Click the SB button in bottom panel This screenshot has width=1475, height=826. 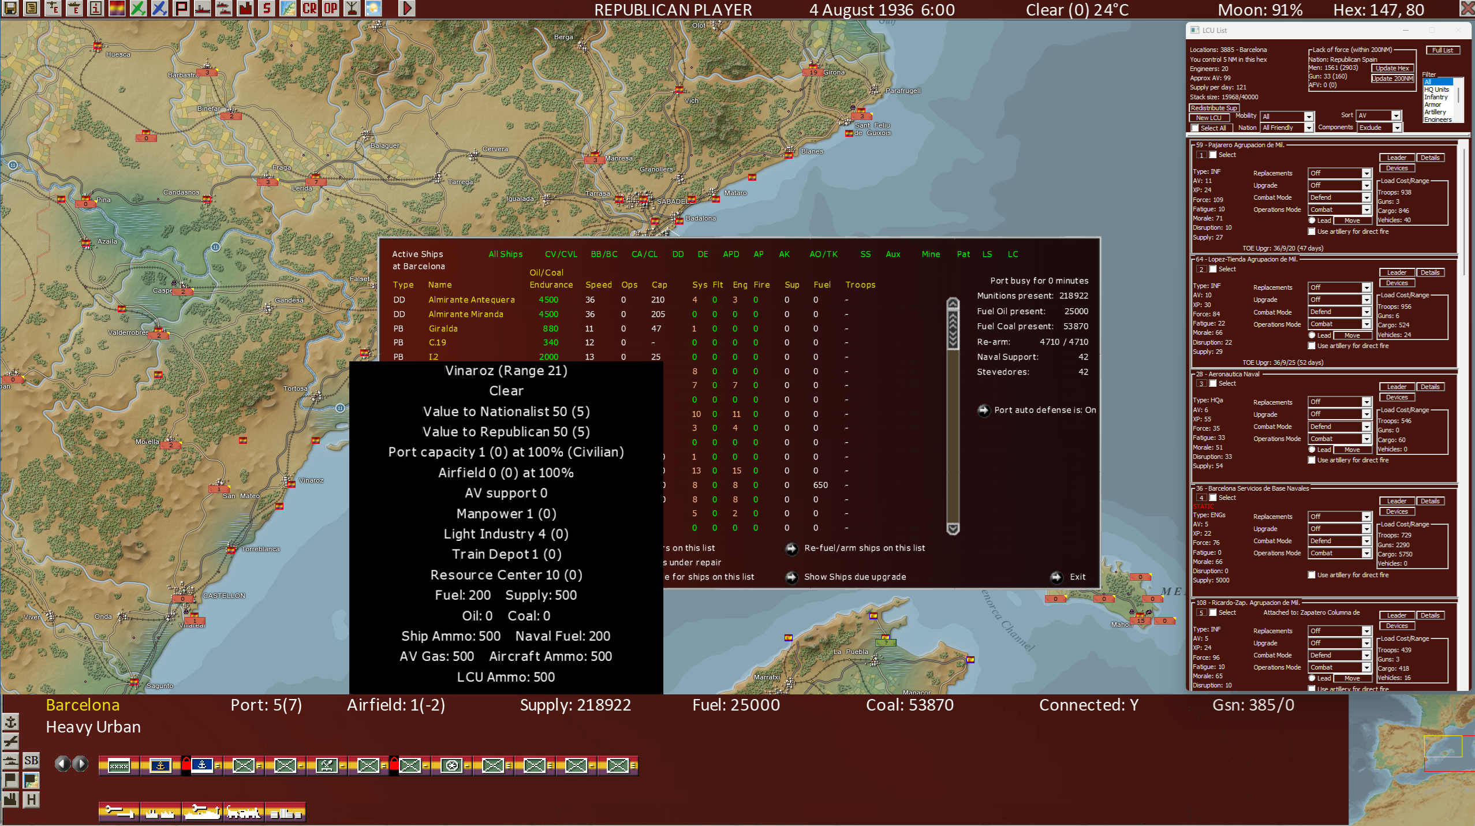point(31,760)
